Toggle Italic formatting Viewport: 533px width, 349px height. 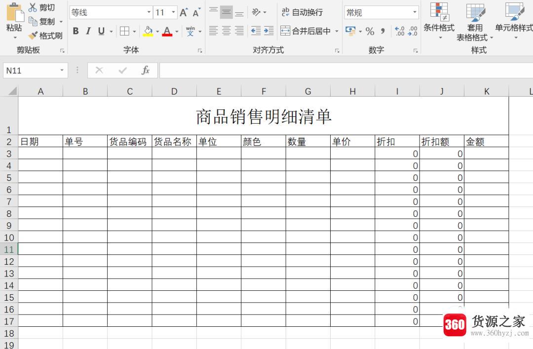pos(88,31)
